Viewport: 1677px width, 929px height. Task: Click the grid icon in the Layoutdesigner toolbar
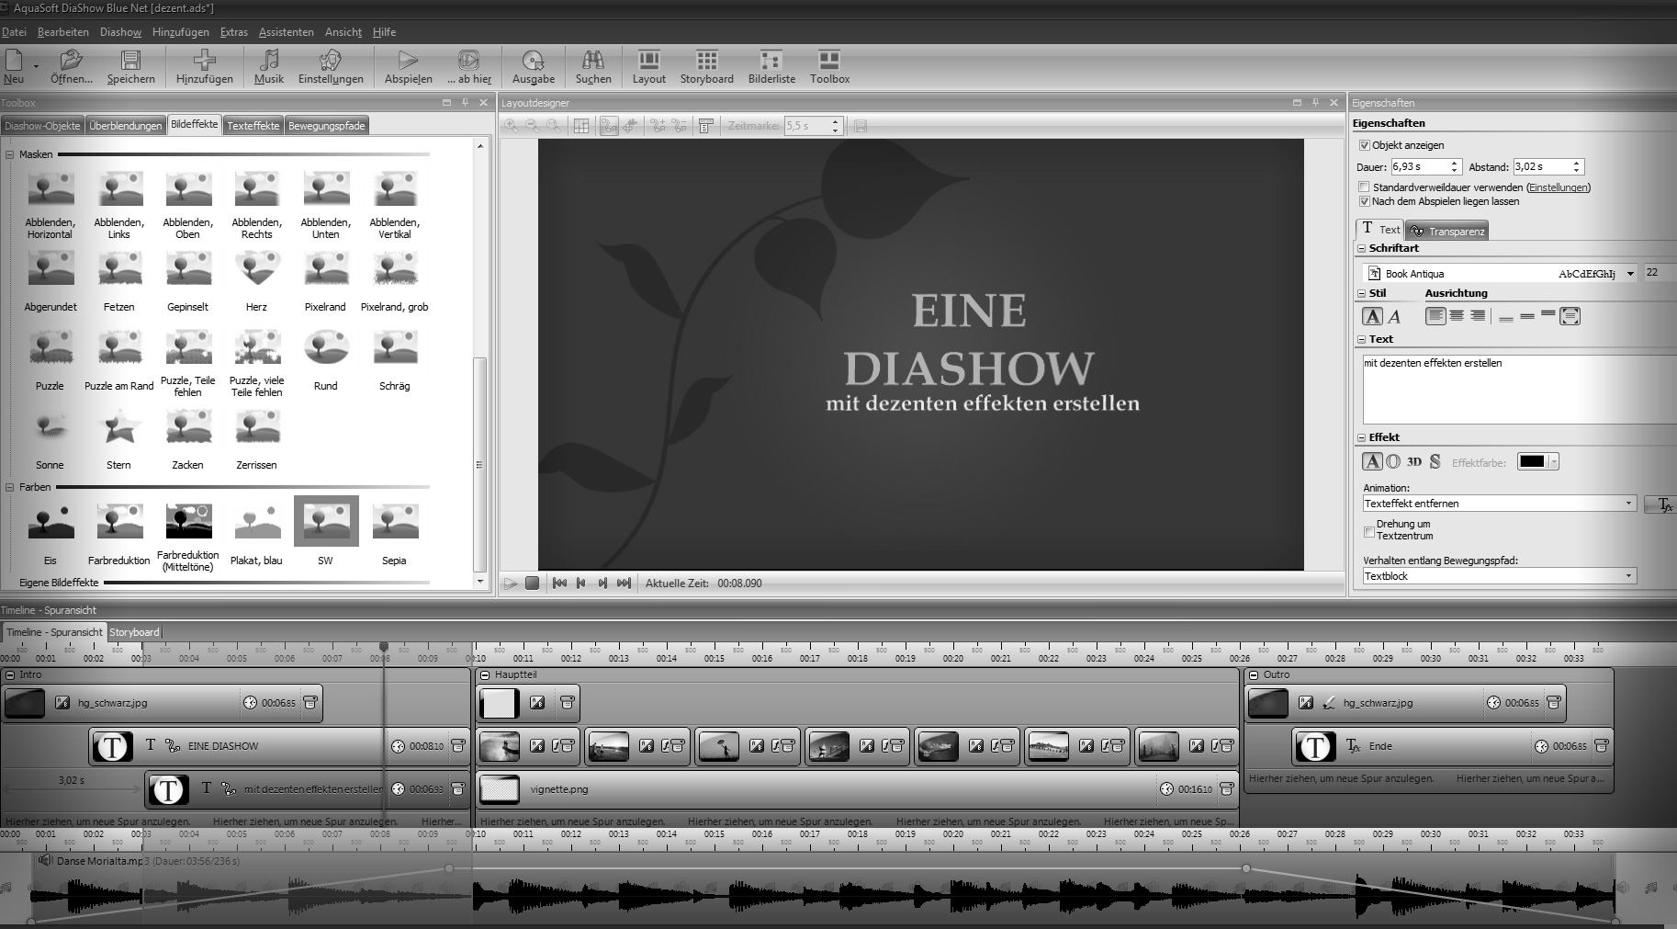point(581,126)
